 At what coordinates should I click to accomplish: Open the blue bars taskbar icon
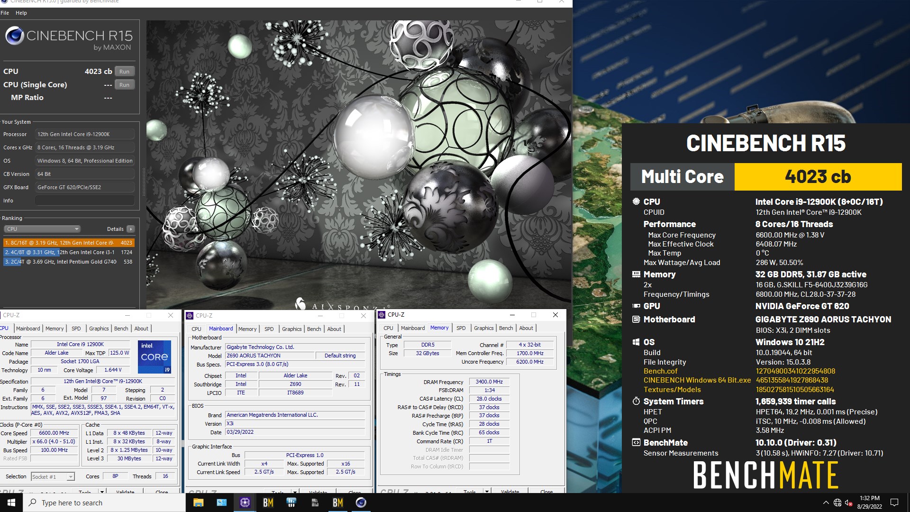pyautogui.click(x=291, y=503)
